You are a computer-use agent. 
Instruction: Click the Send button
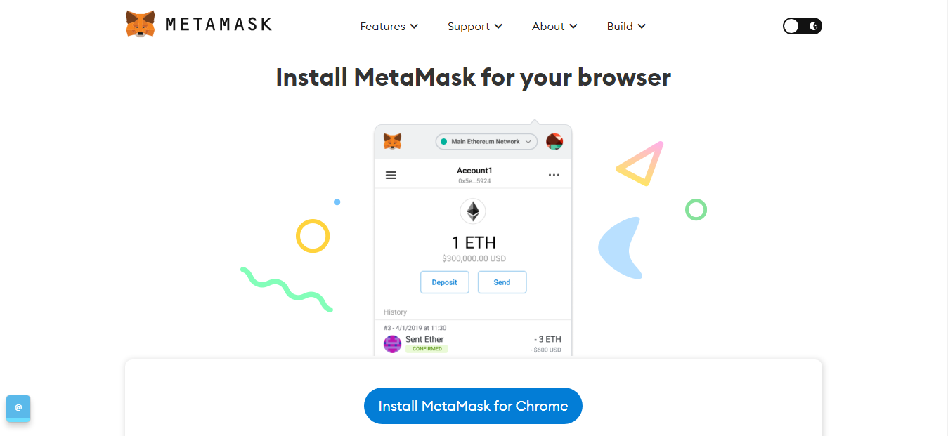tap(502, 282)
